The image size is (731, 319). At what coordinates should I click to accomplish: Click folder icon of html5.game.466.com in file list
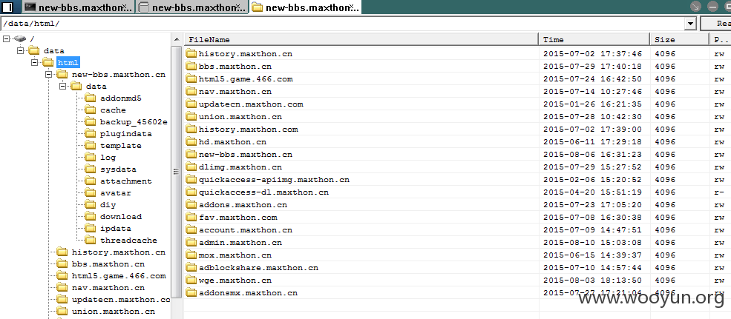(191, 78)
